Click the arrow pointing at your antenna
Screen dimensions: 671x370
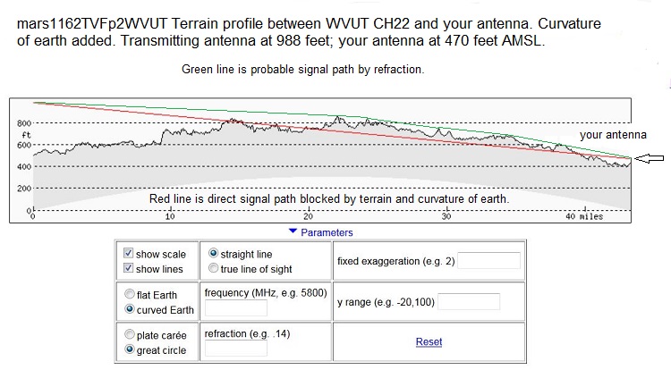click(x=649, y=158)
